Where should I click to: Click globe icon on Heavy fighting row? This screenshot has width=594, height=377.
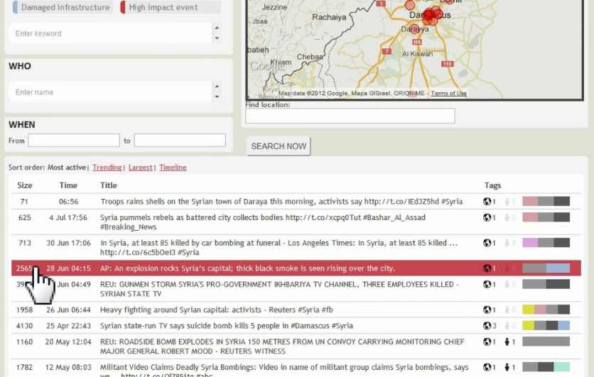(487, 310)
